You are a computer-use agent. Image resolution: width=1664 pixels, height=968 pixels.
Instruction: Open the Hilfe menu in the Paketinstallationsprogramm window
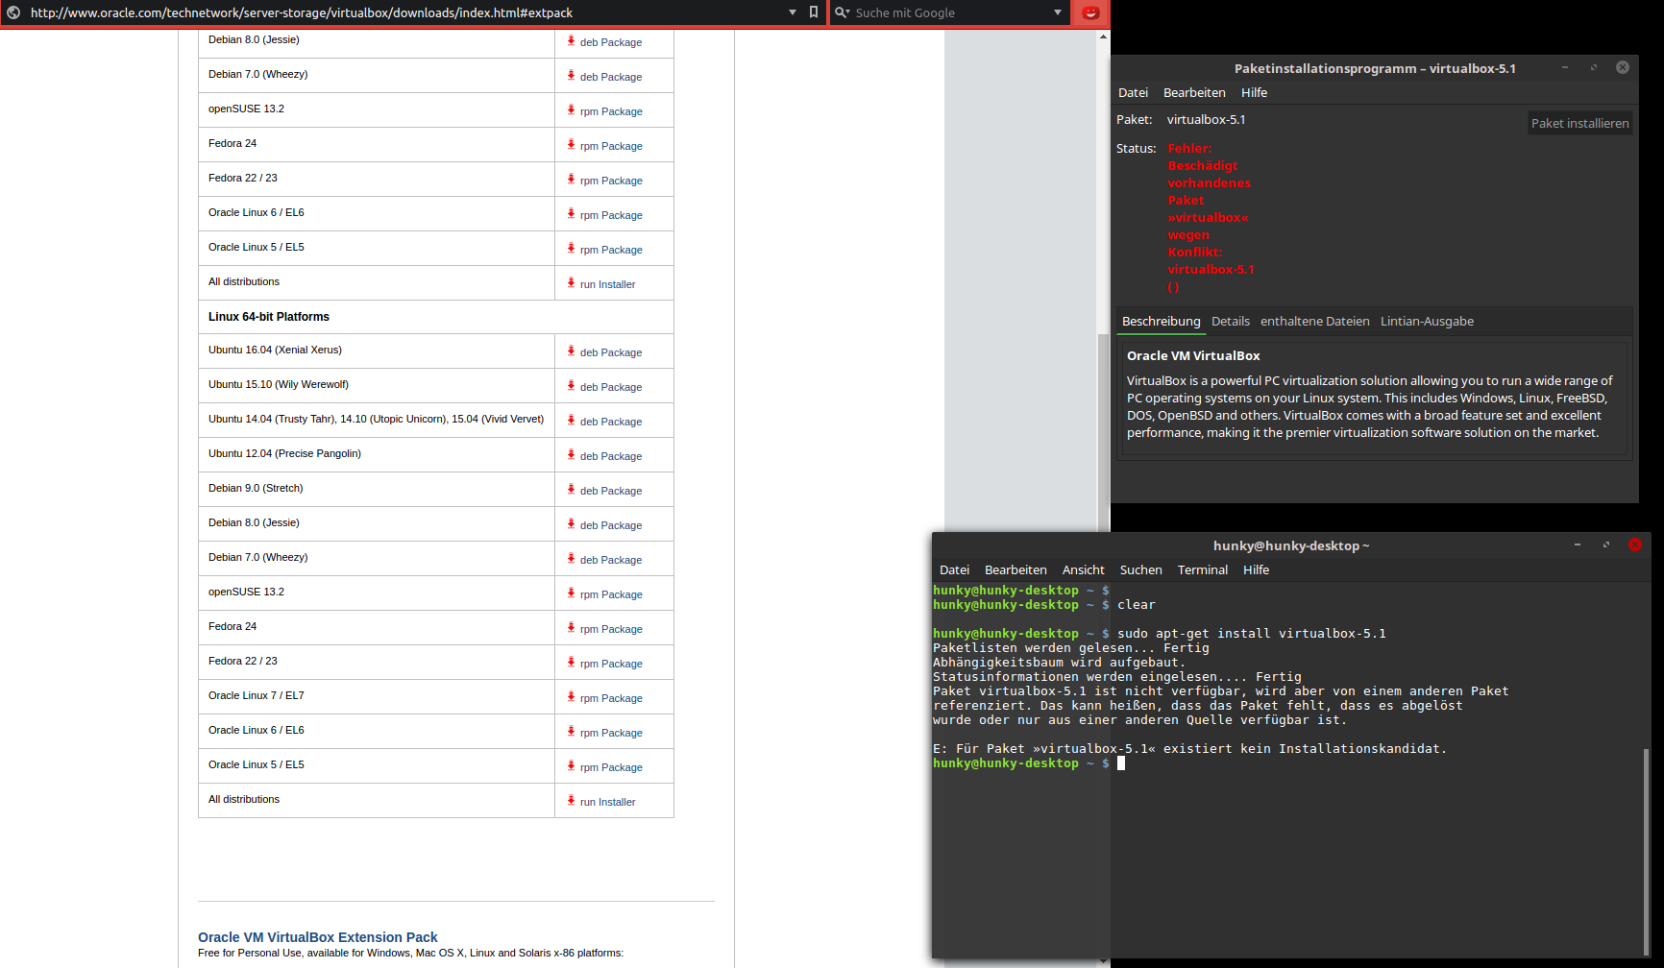[1254, 93]
